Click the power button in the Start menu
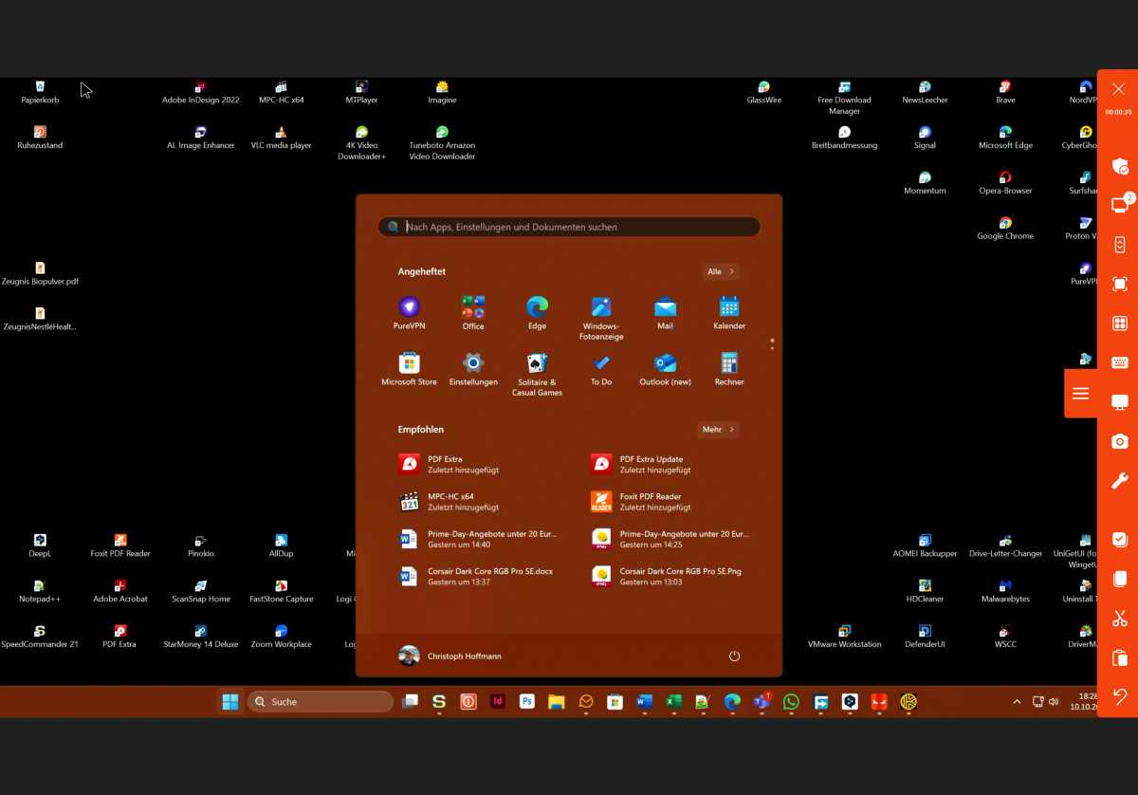The width and height of the screenshot is (1138, 795). coord(734,656)
